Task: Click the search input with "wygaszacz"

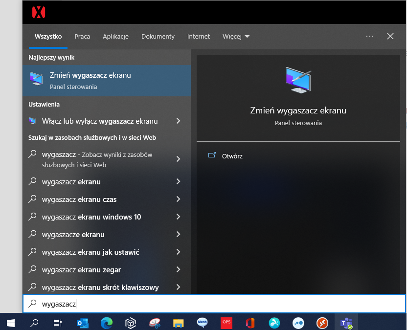Action: pos(214,304)
